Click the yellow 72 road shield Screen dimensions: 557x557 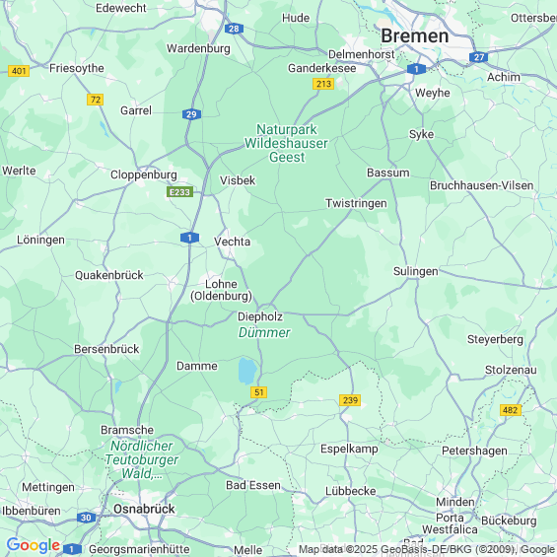(x=96, y=100)
